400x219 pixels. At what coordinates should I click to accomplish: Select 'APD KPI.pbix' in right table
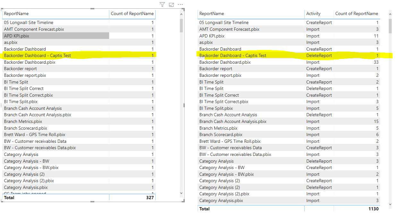(x=212, y=36)
